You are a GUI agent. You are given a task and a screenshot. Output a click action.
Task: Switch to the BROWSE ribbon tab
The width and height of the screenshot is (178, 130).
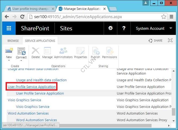(x=13, y=41)
